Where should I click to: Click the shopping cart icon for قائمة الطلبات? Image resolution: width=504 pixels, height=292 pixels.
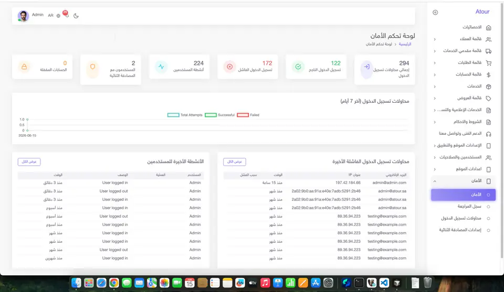coord(489,63)
